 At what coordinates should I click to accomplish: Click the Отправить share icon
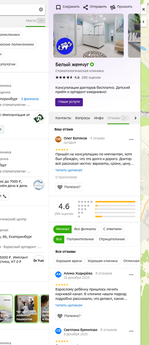(x=86, y=7)
